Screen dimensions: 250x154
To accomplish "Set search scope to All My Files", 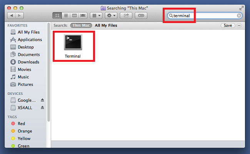I will tap(106, 25).
